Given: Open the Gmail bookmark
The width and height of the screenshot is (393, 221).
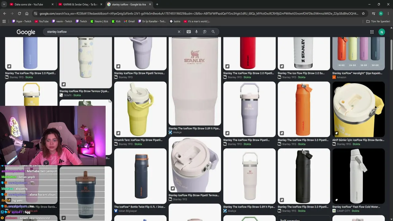Looking at the screenshot, I should click(x=129, y=21).
